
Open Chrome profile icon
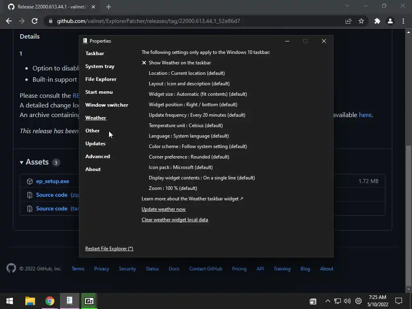point(390,21)
